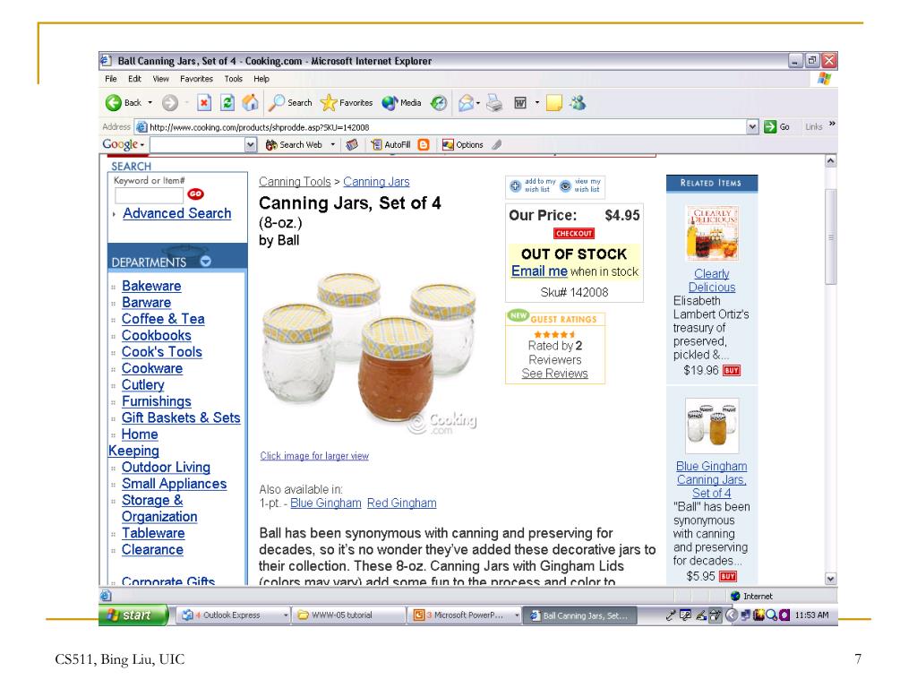Click BUY button for Clearly Delicious
917x688 pixels.
pyautogui.click(x=732, y=370)
